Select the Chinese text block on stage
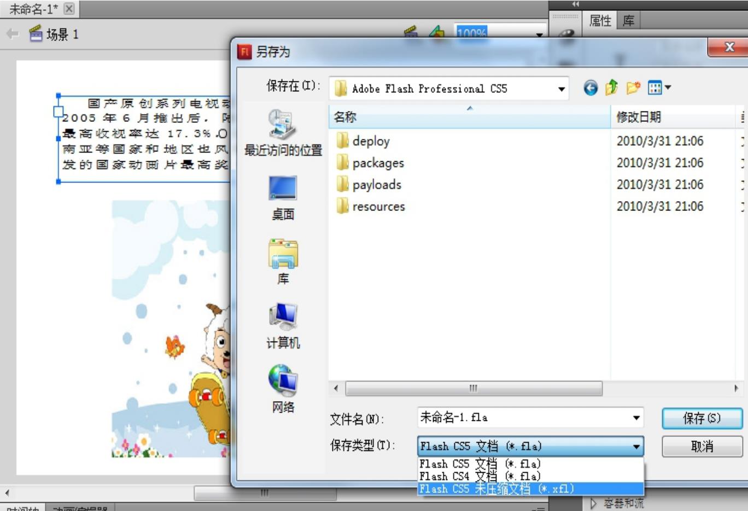 (144, 139)
